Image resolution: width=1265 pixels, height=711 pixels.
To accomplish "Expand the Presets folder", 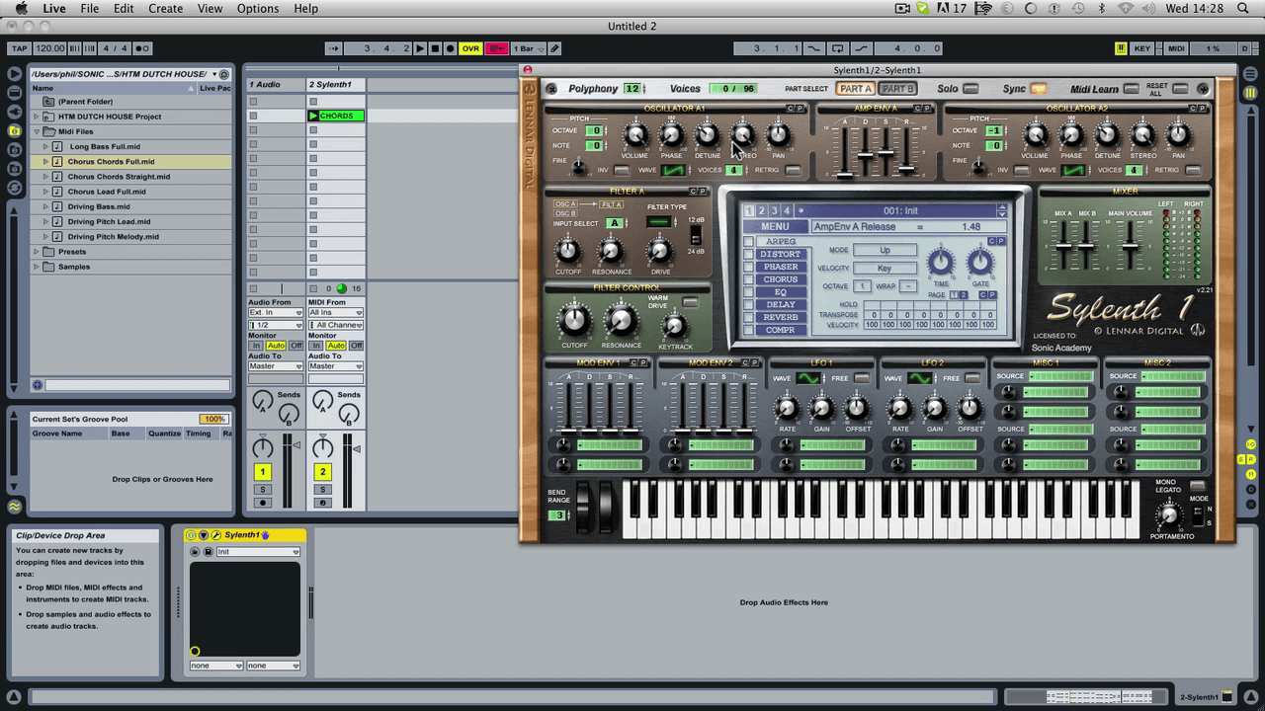I will [38, 252].
